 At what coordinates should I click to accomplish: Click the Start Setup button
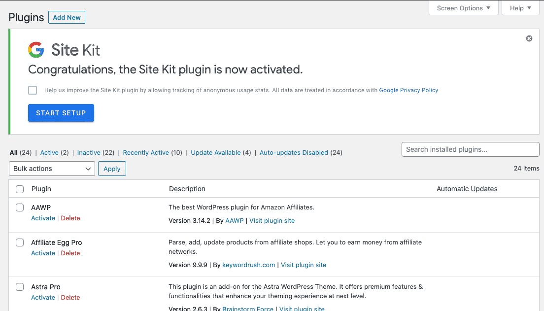click(61, 113)
